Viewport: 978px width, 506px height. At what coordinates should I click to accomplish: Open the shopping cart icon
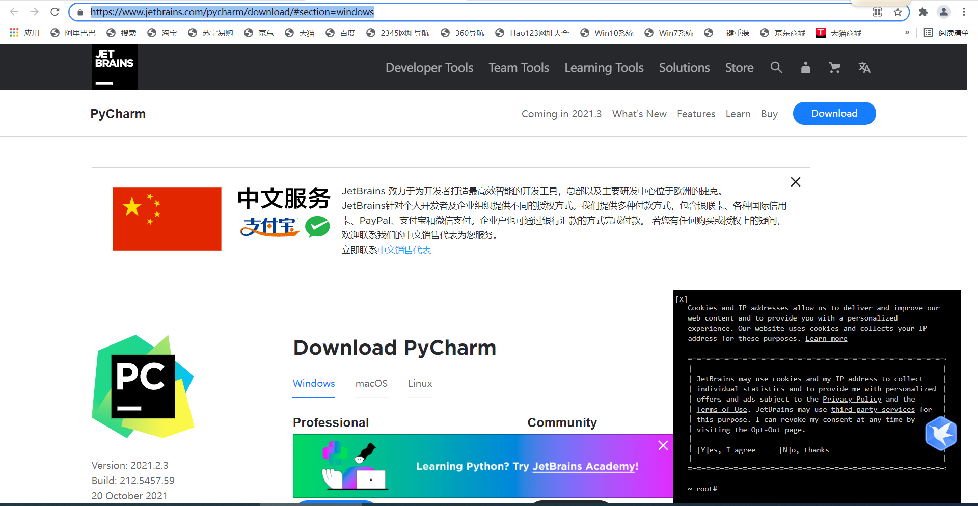(x=834, y=67)
